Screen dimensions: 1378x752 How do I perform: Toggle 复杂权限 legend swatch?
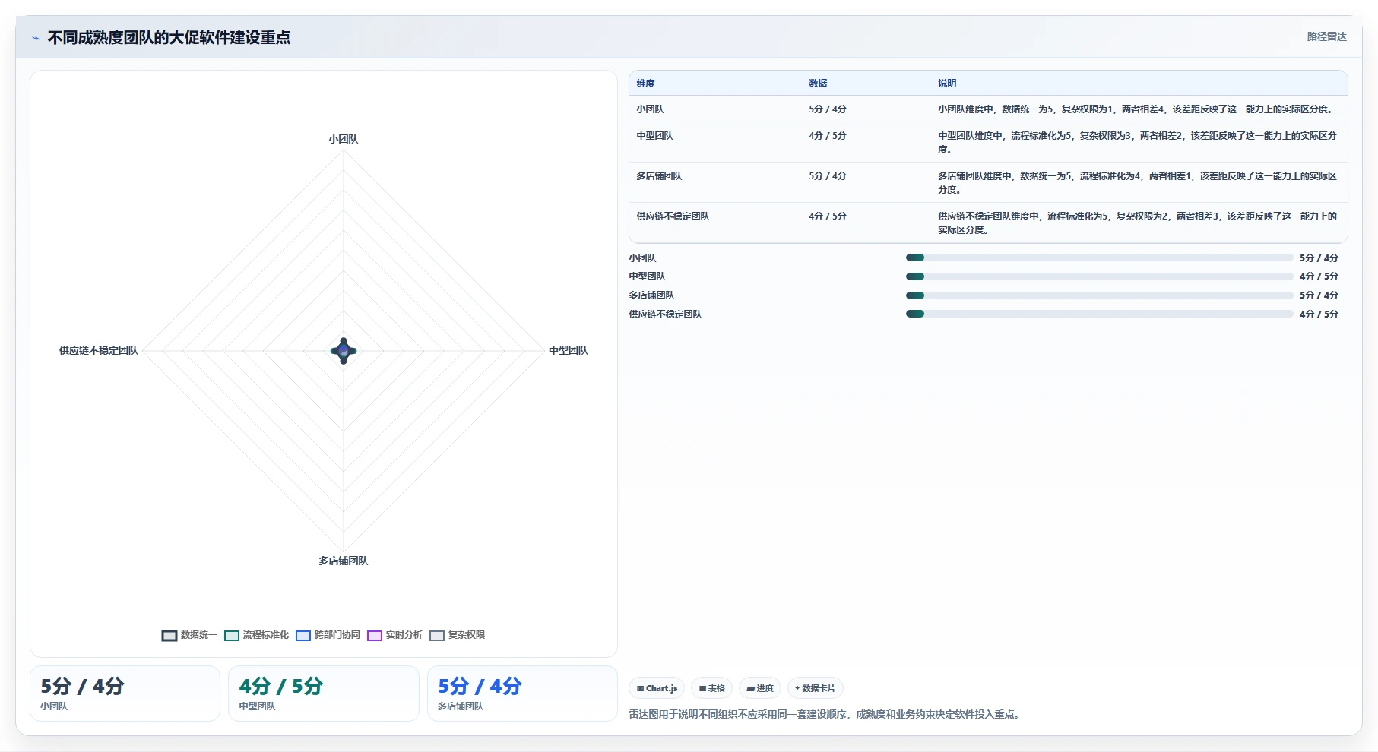click(x=437, y=636)
